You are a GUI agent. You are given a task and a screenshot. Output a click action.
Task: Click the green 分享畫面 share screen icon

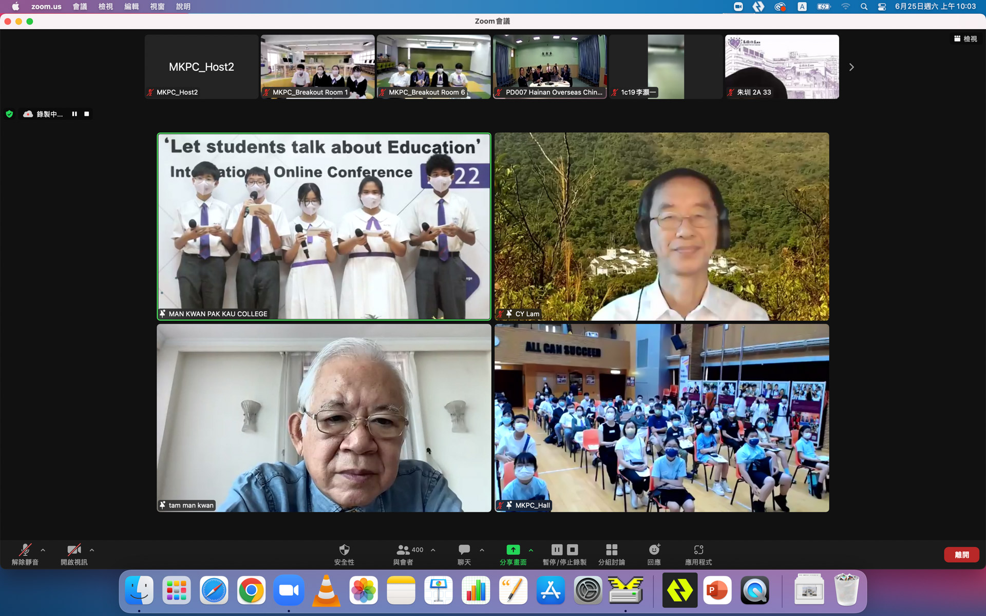pyautogui.click(x=513, y=550)
